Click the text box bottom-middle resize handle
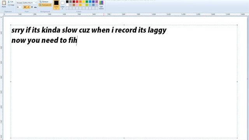The width and height of the screenshot is (249, 140). tap(124, 138)
